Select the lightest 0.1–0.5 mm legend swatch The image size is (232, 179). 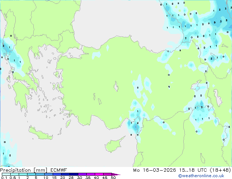[x=6, y=174]
